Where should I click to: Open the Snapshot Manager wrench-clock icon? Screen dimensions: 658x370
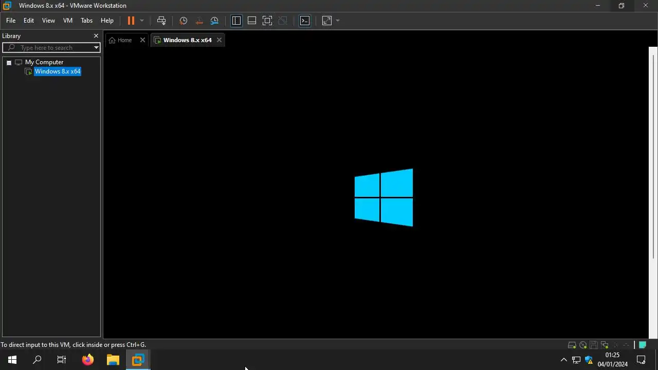214,21
